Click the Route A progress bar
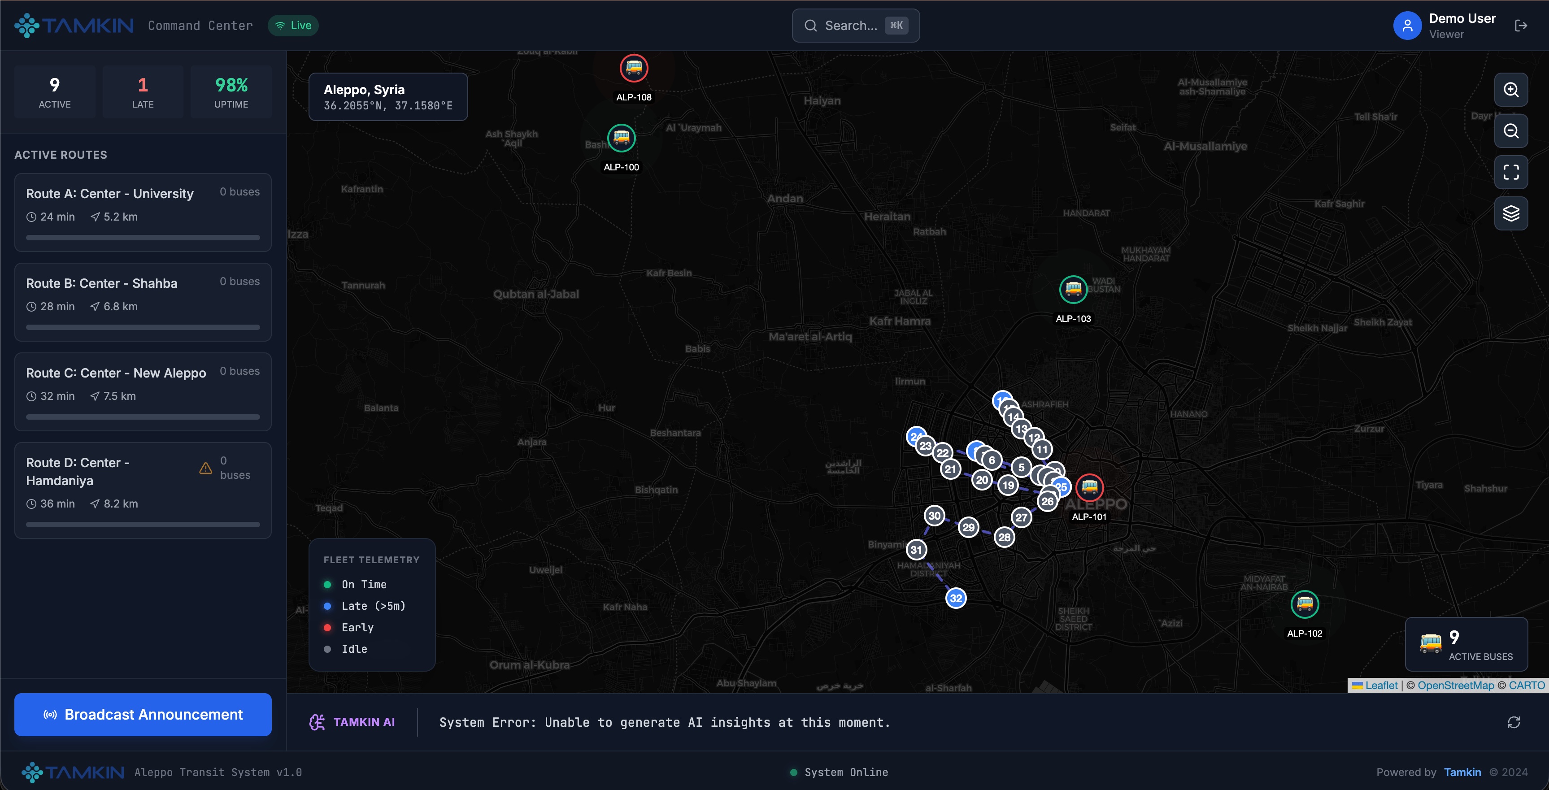The height and width of the screenshot is (790, 1549). (143, 238)
